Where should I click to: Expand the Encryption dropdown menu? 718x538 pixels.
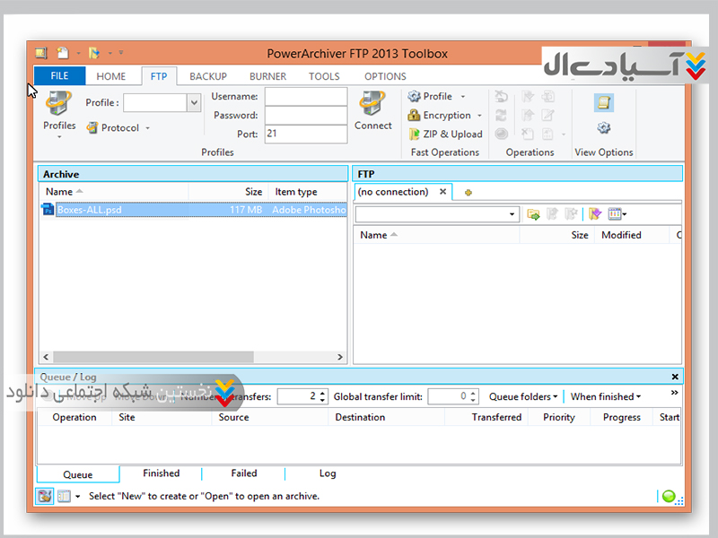(x=445, y=116)
